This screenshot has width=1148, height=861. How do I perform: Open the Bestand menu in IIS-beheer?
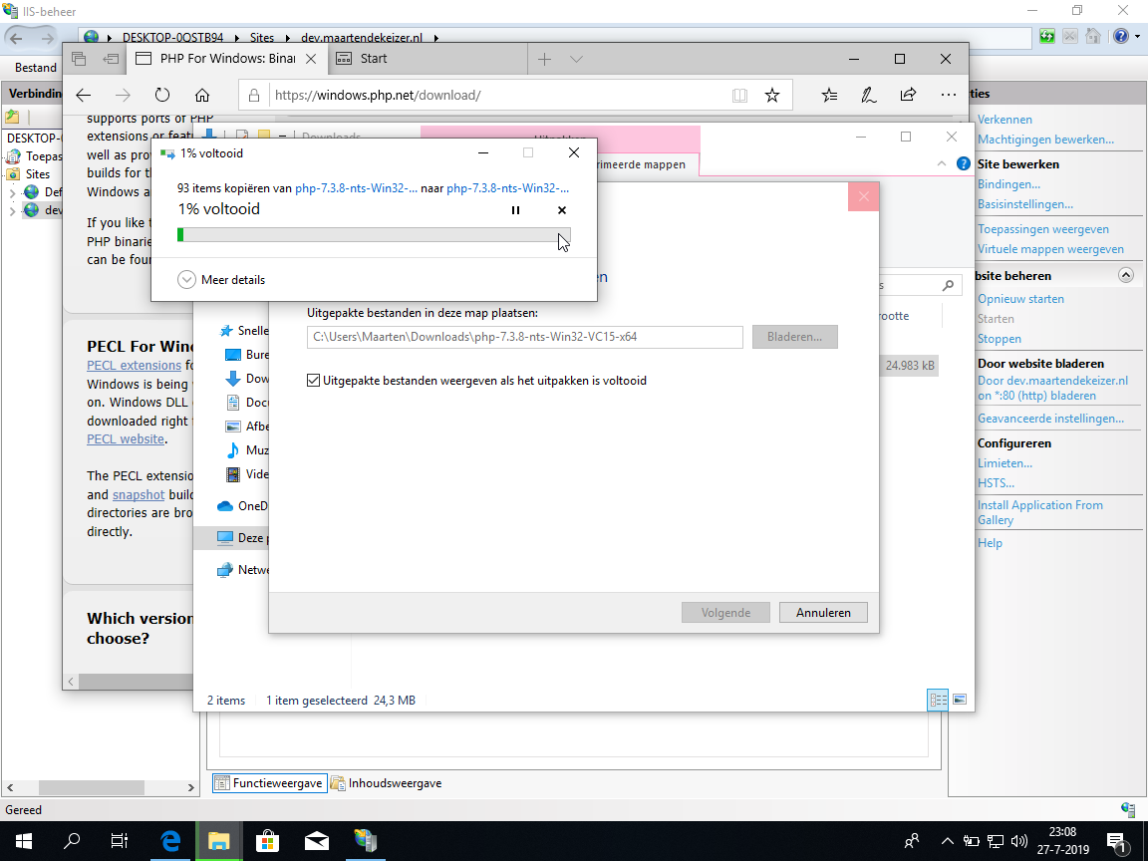(35, 68)
